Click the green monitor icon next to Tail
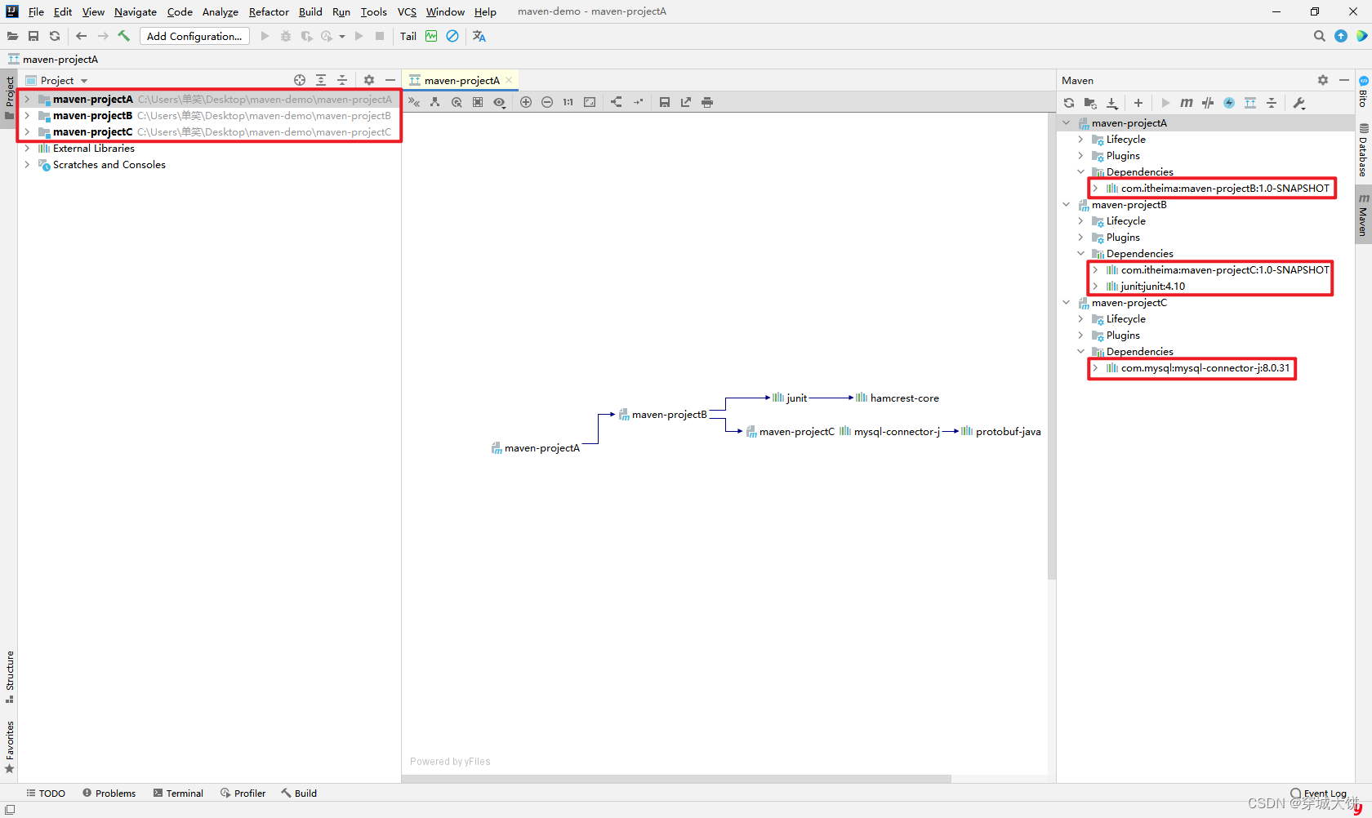 (x=431, y=36)
